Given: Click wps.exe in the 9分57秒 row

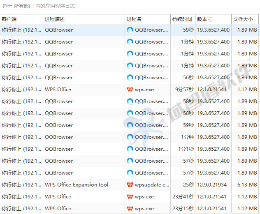Looking at the screenshot, I should 144,90.
